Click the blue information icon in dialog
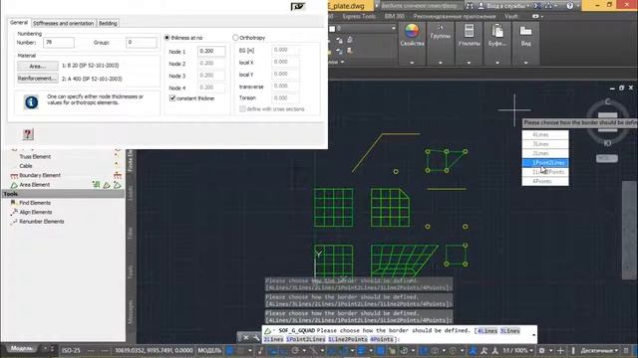638x358 pixels. click(31, 101)
